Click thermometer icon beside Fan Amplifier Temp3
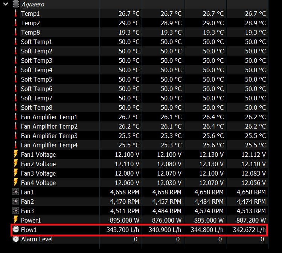Screen dimensions: 282x253 click(x=16, y=136)
